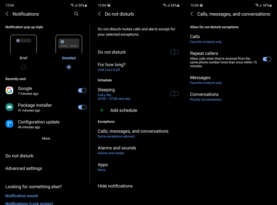Viewport: 277px width, 205px height.
Task: Select the Detailed pop-up style preview thumbnail
Action: point(69,44)
